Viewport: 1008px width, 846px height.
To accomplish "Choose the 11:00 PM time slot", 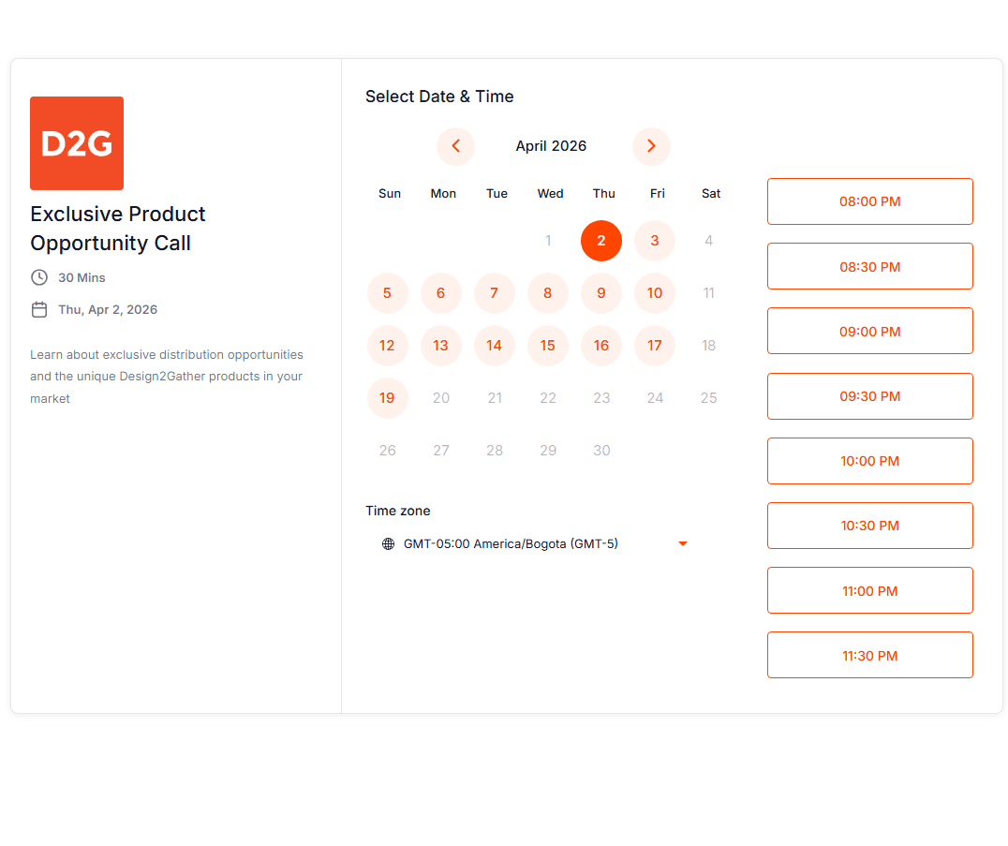I will pos(869,591).
